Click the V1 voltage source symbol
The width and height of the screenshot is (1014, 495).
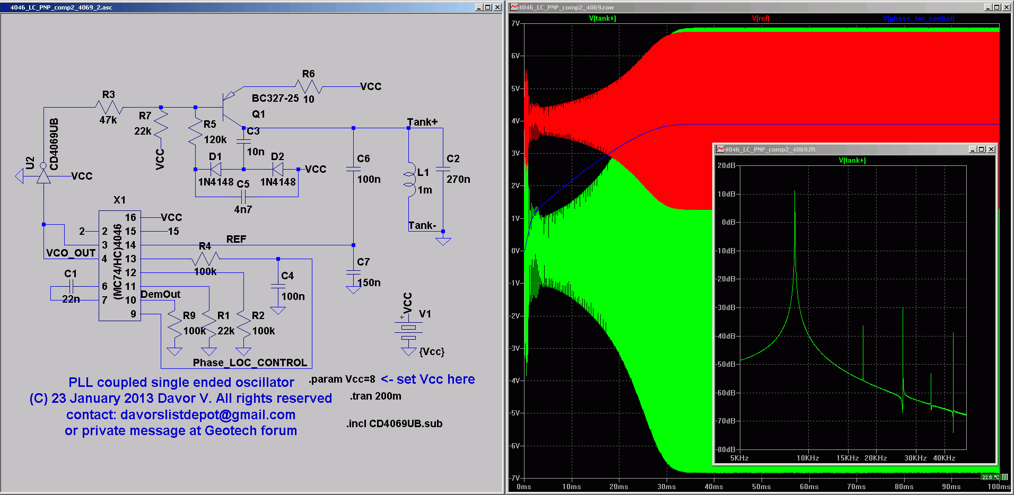pyautogui.click(x=408, y=331)
